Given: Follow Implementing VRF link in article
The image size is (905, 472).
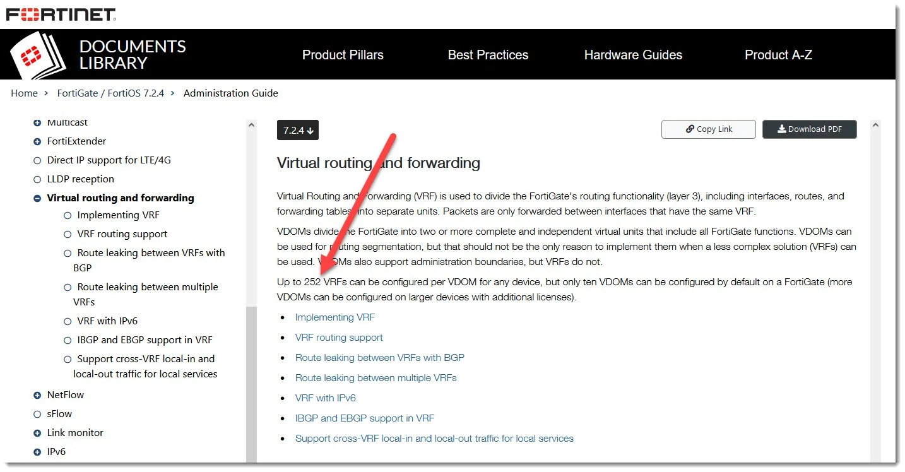Looking at the screenshot, I should tap(335, 317).
